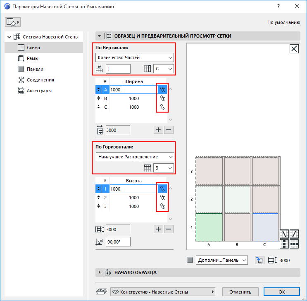
Task: Select the 1000 width cell of row C
Action: (x=134, y=107)
